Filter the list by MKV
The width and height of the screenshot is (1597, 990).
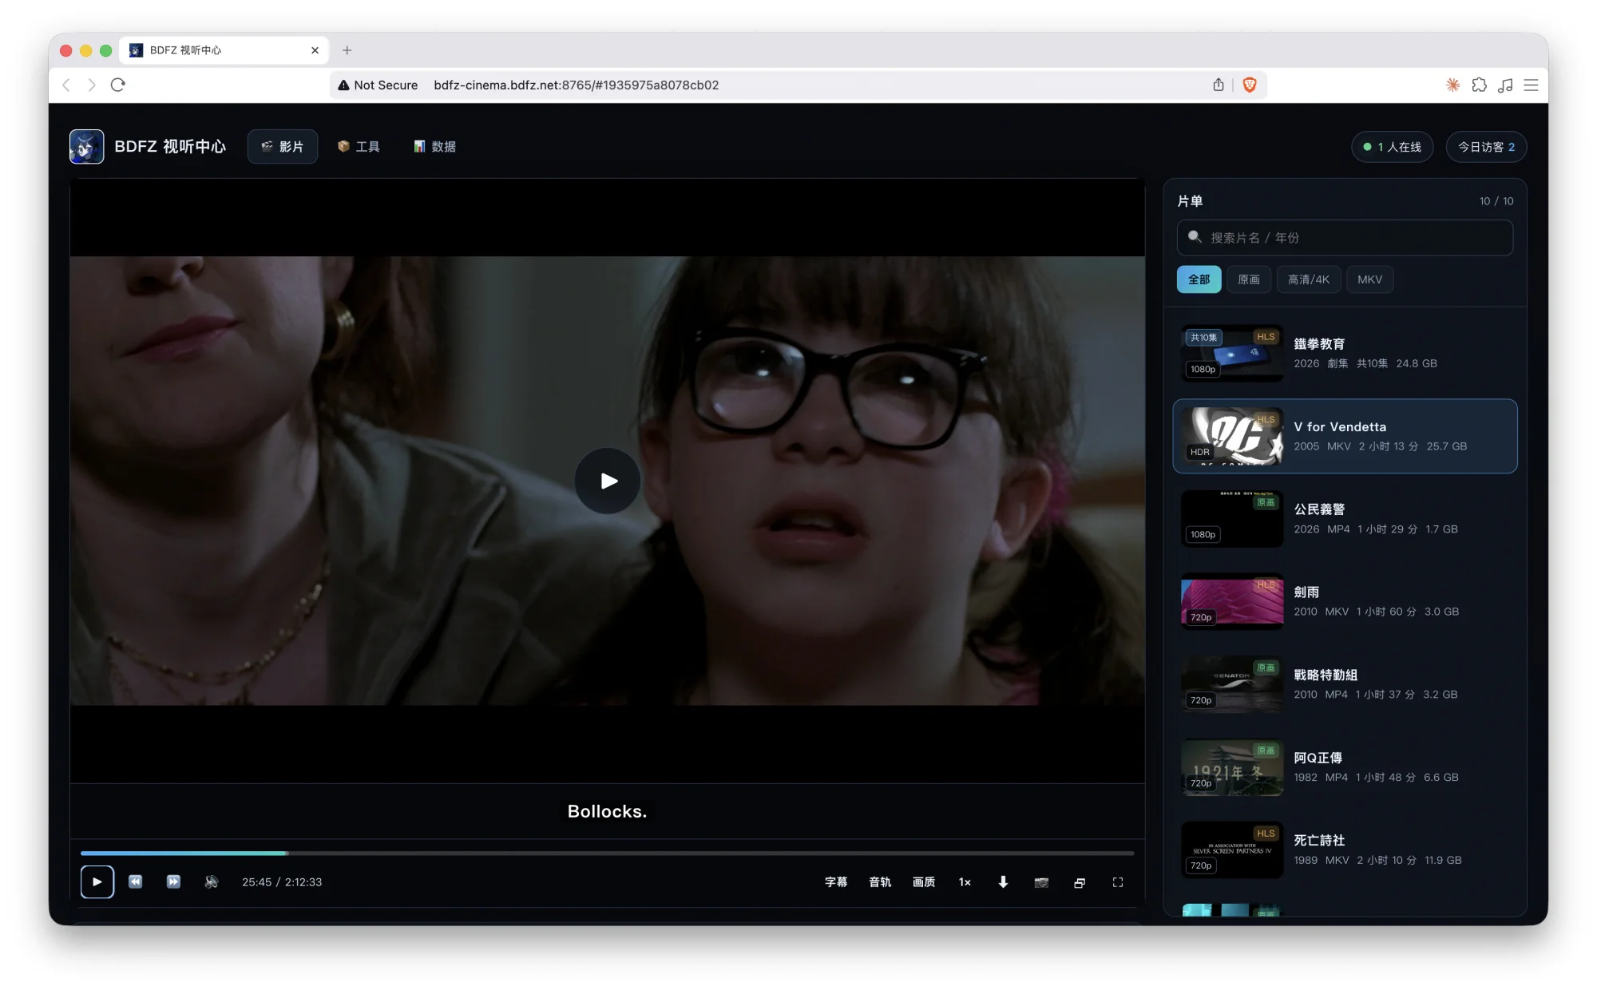1369,279
